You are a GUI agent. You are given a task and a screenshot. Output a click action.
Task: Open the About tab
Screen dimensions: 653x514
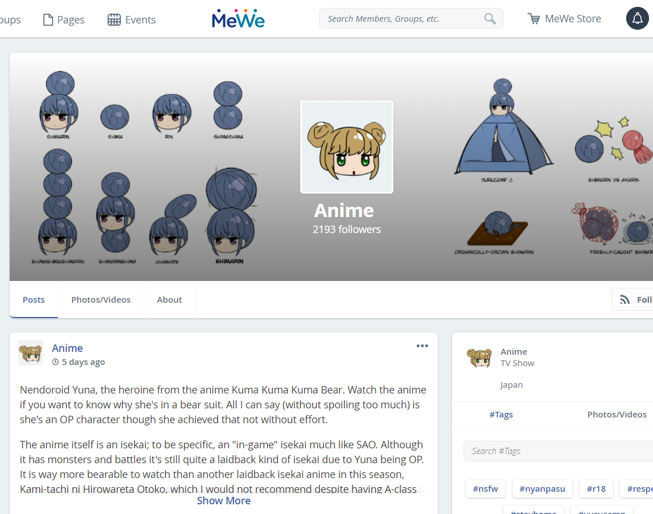point(170,299)
